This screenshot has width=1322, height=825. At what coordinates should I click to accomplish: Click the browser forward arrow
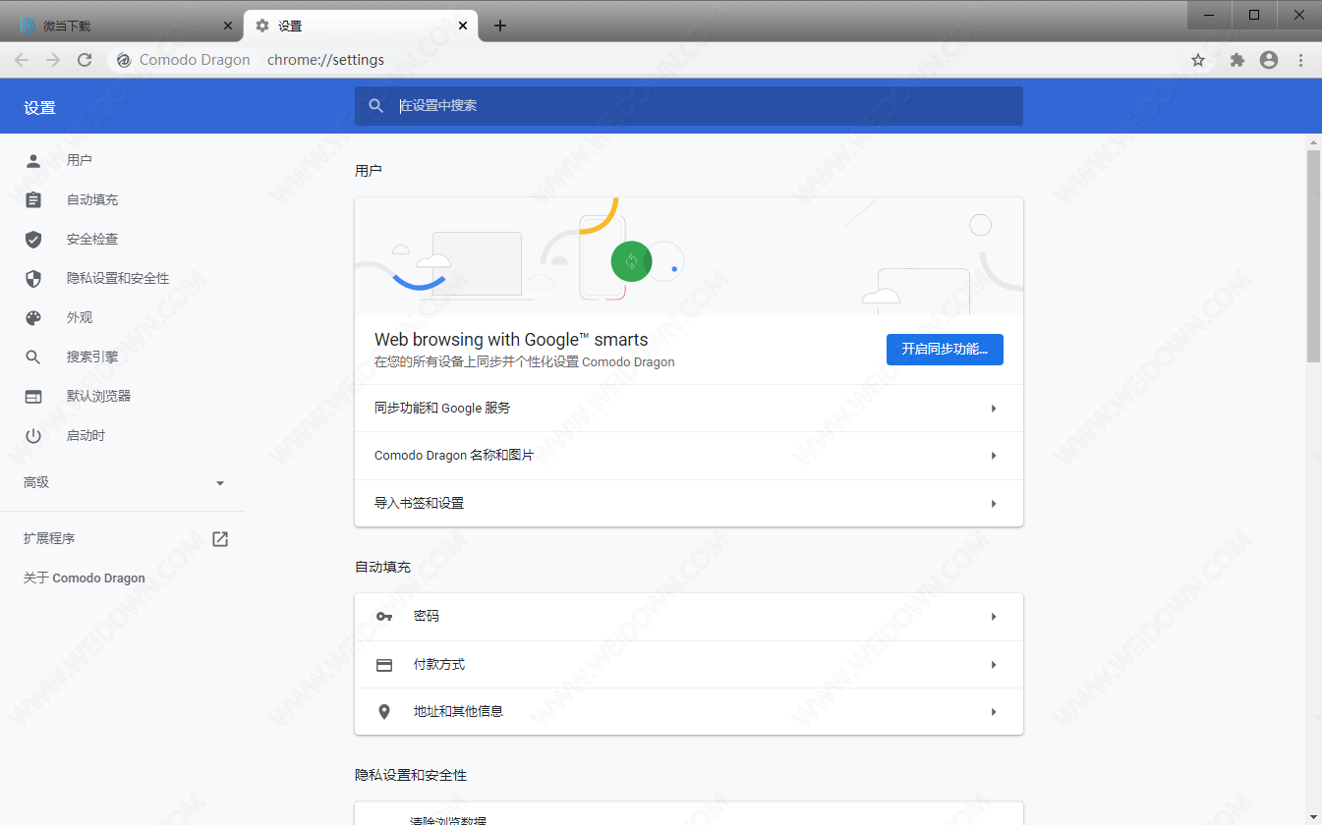pos(53,60)
